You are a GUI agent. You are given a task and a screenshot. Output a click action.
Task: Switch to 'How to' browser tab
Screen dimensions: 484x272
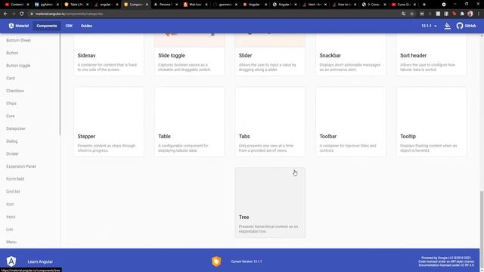point(344,5)
